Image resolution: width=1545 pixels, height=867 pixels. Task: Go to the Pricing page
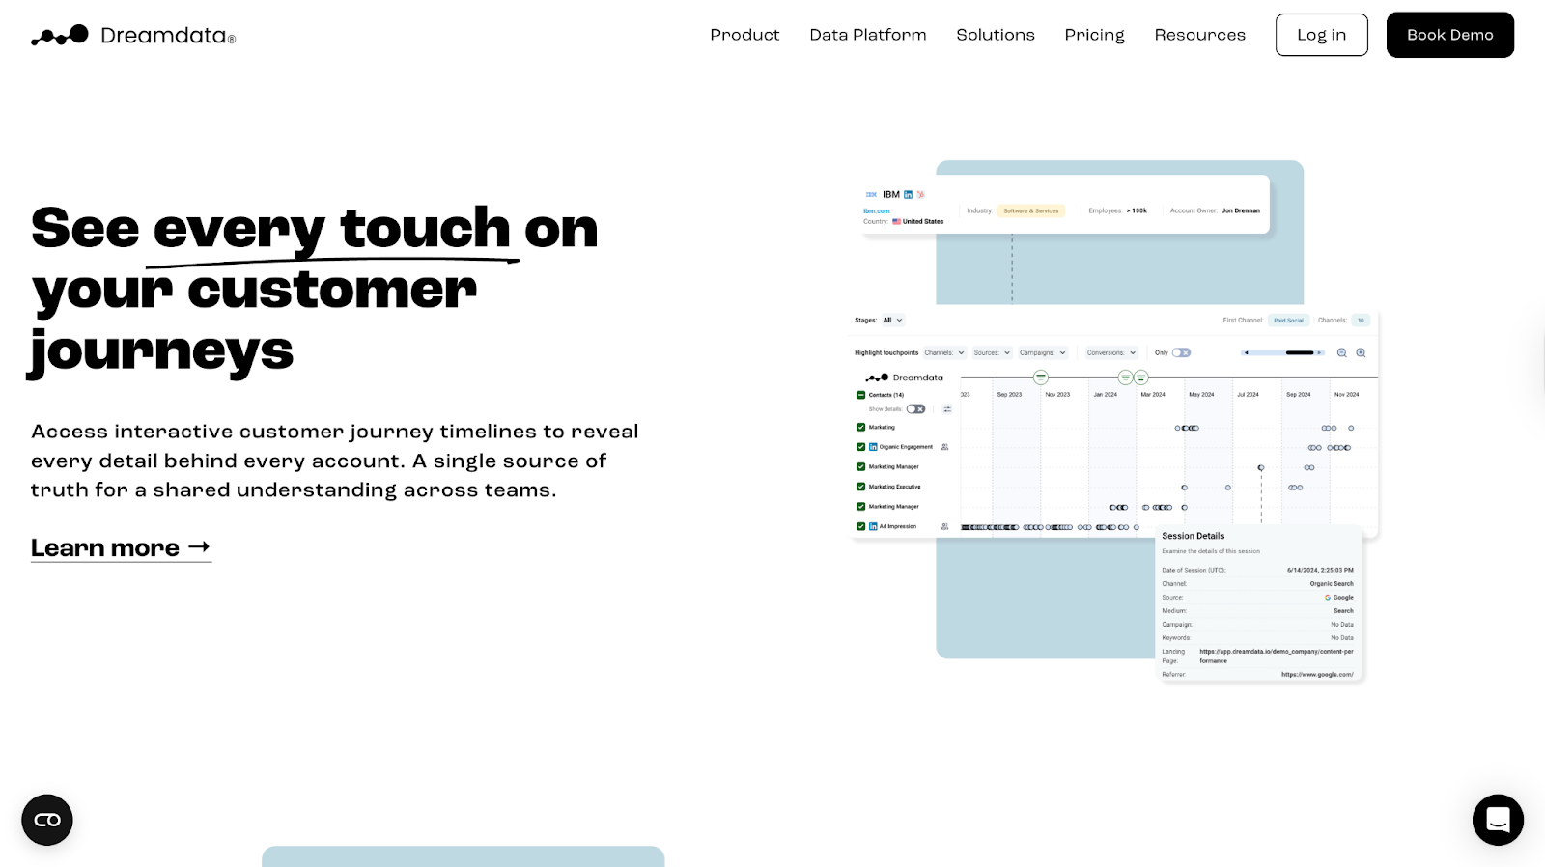coord(1094,35)
